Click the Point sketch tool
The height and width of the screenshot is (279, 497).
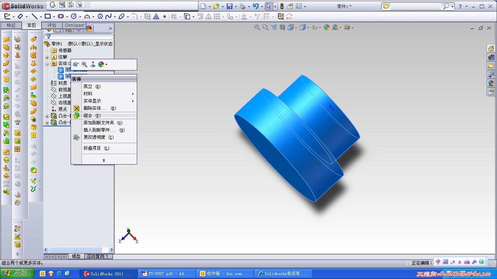coord(164,16)
